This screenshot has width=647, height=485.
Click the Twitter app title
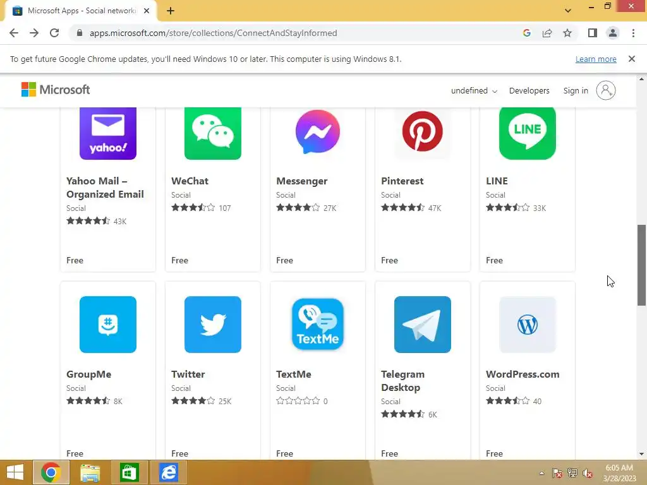[x=188, y=374]
